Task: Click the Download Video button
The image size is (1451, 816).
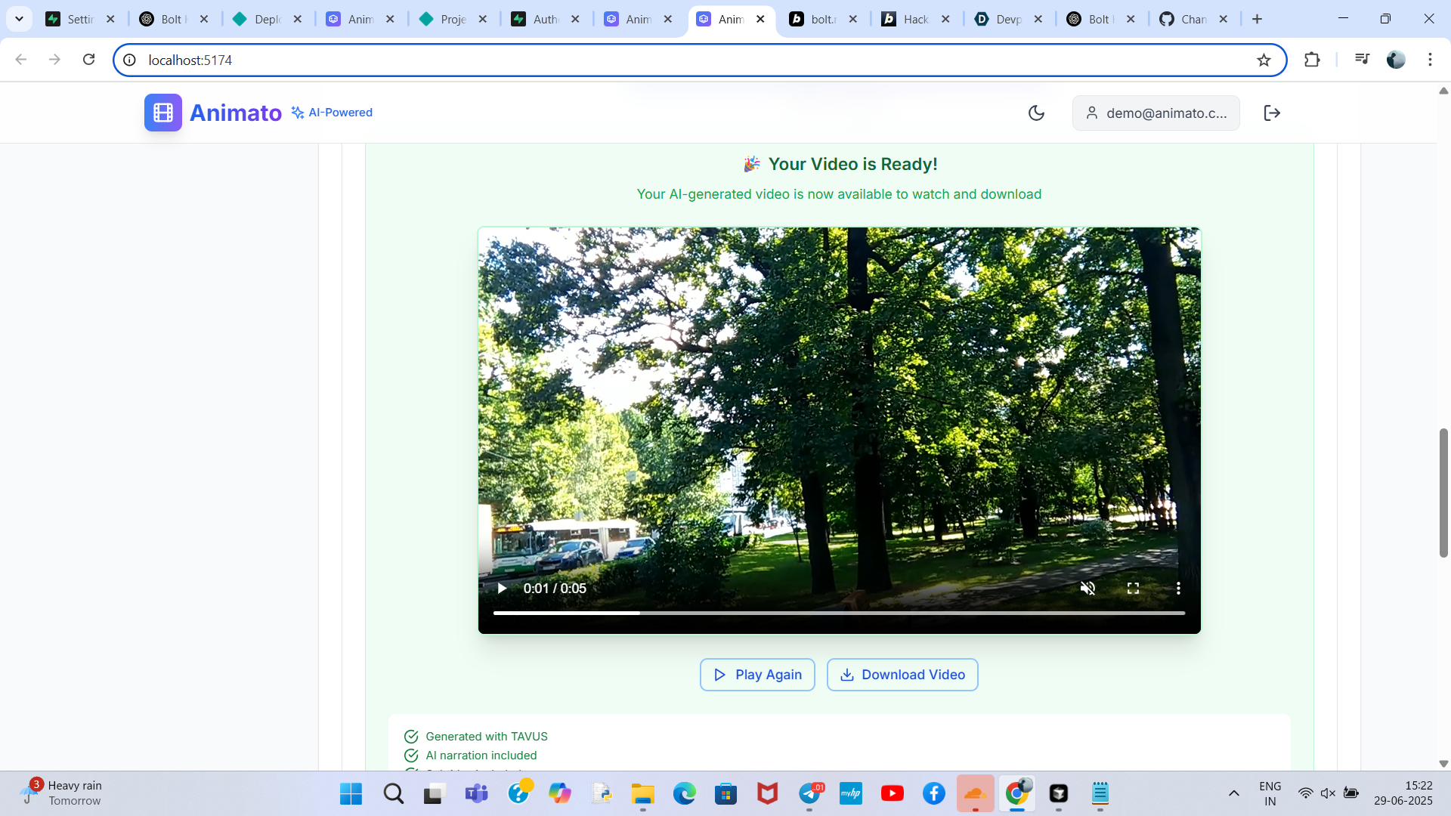Action: [x=902, y=675]
